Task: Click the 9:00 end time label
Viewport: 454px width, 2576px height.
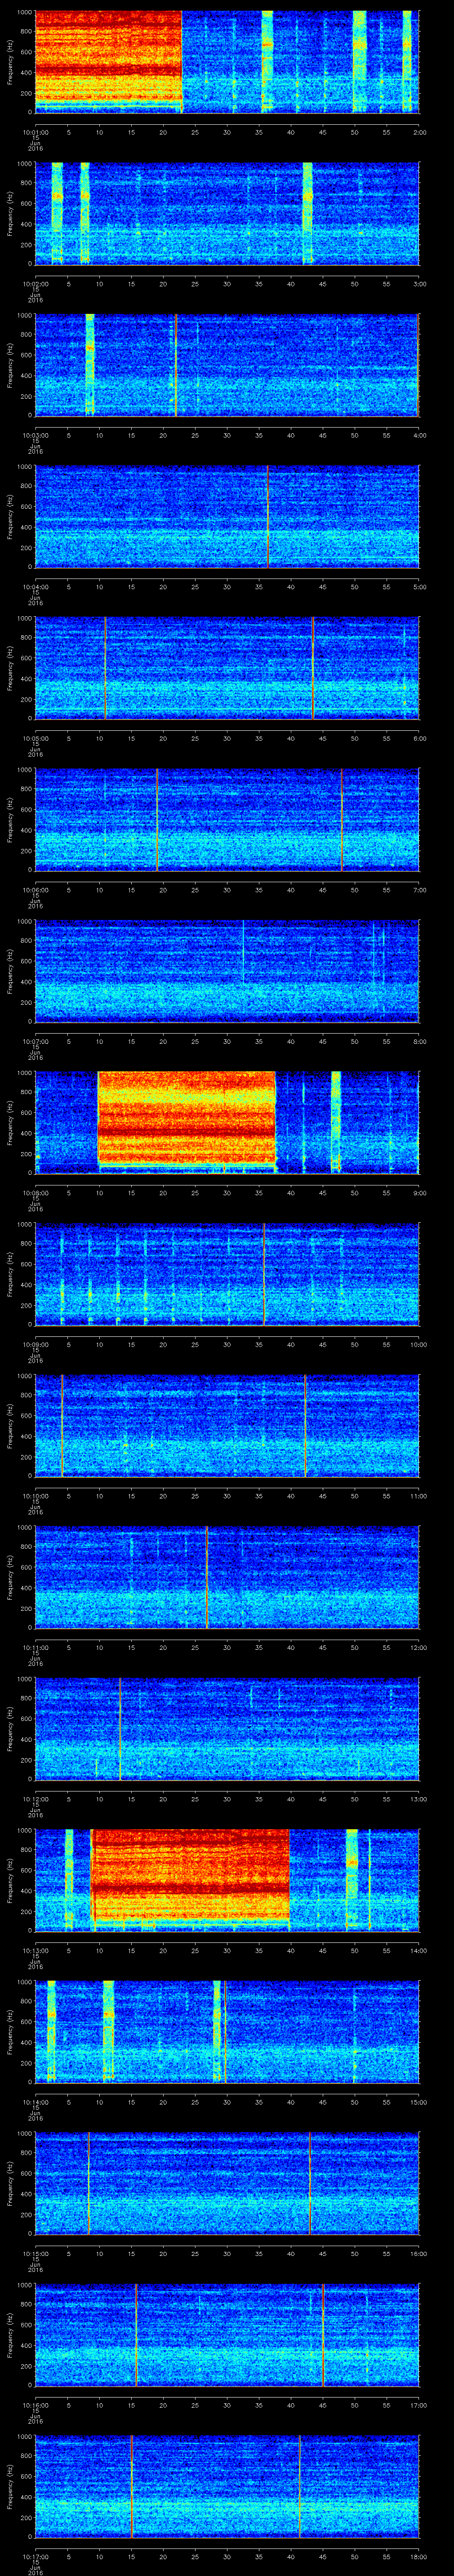Action: (x=419, y=1192)
